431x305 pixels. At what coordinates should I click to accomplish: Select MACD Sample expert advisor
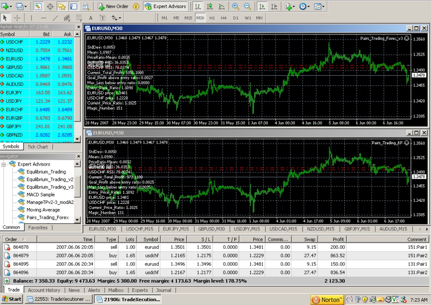tap(40, 195)
